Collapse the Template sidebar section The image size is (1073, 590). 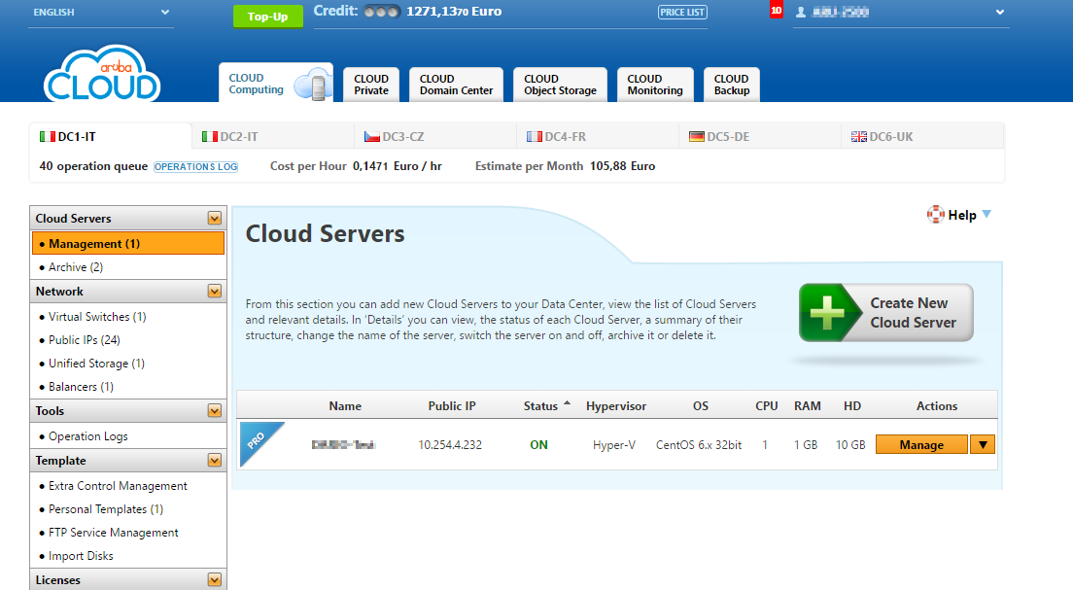[x=215, y=461]
